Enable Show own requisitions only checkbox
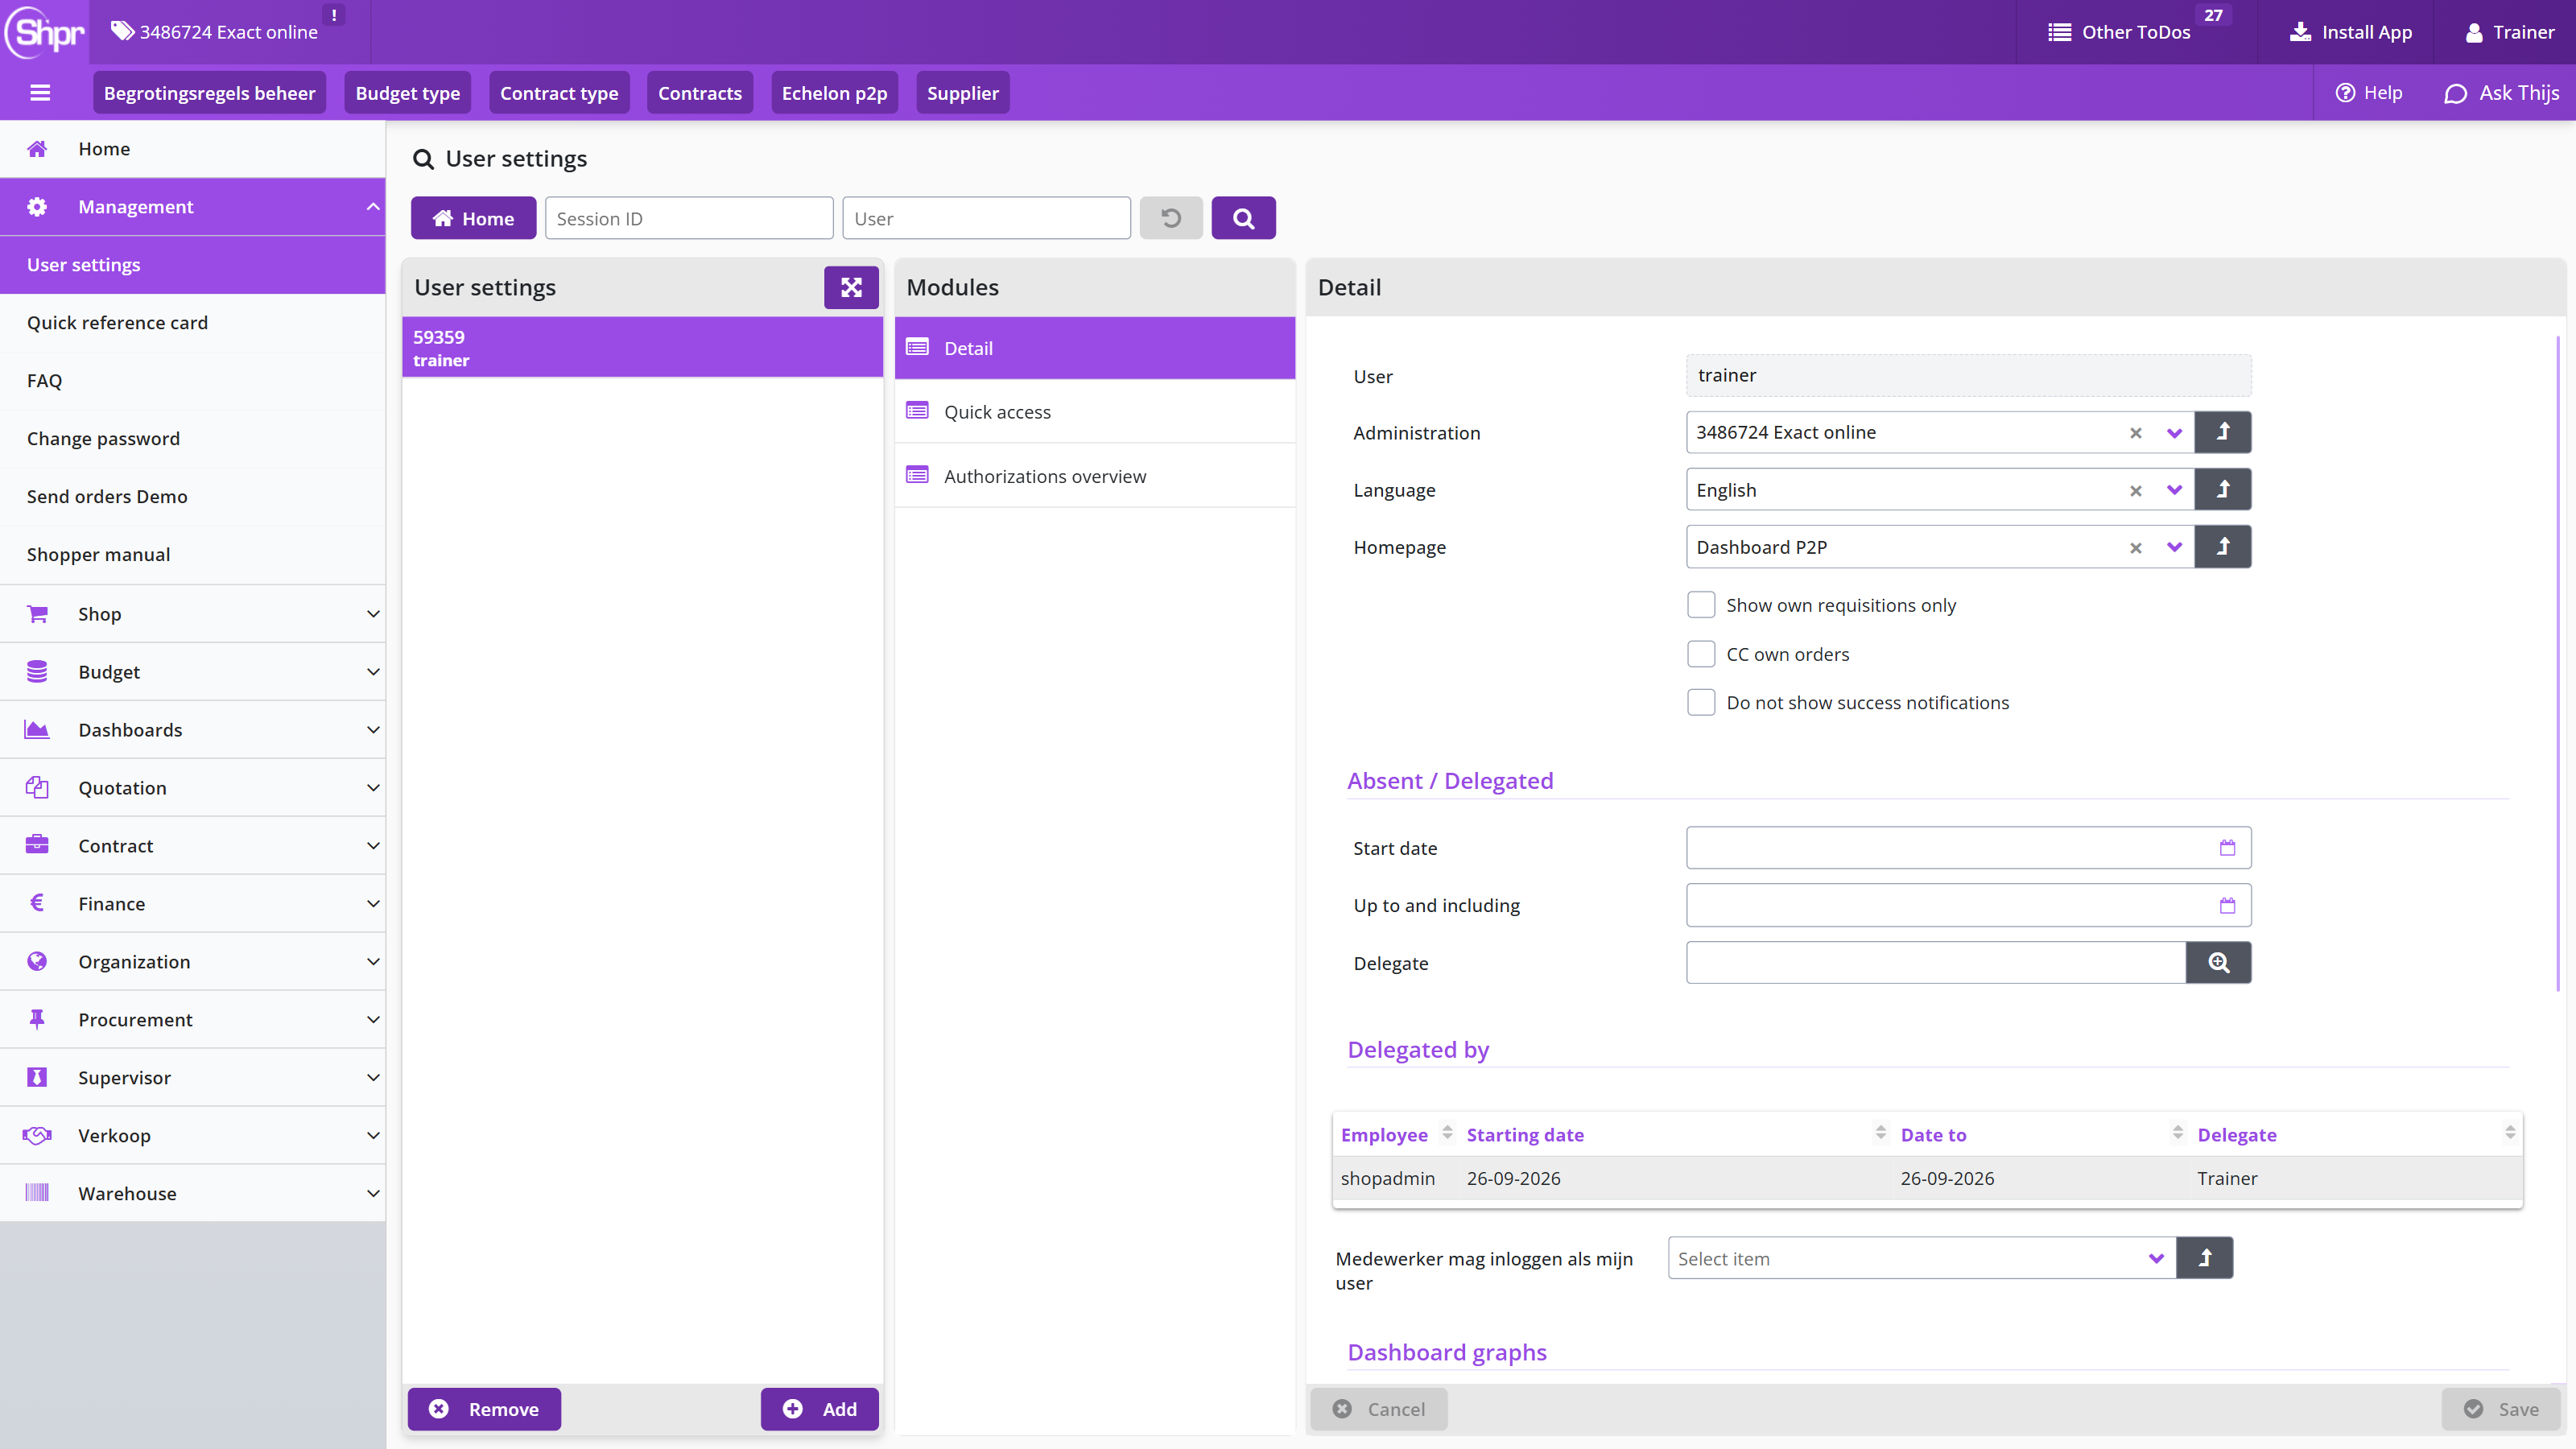The image size is (2576, 1449). click(1700, 605)
